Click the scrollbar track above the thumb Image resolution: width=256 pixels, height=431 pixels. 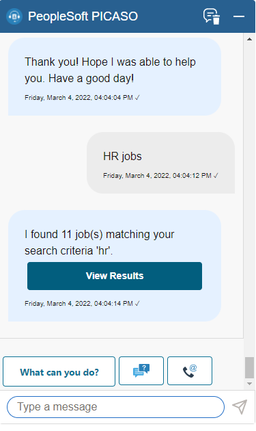pyautogui.click(x=249, y=199)
